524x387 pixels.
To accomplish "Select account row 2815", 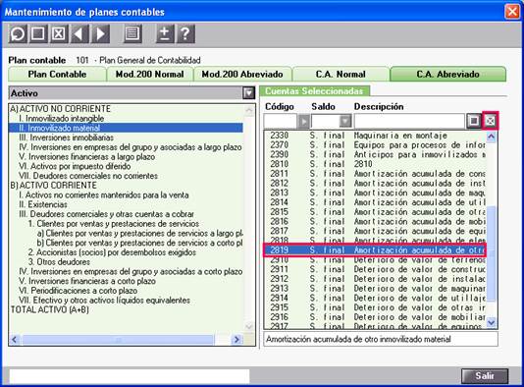I will [375, 212].
